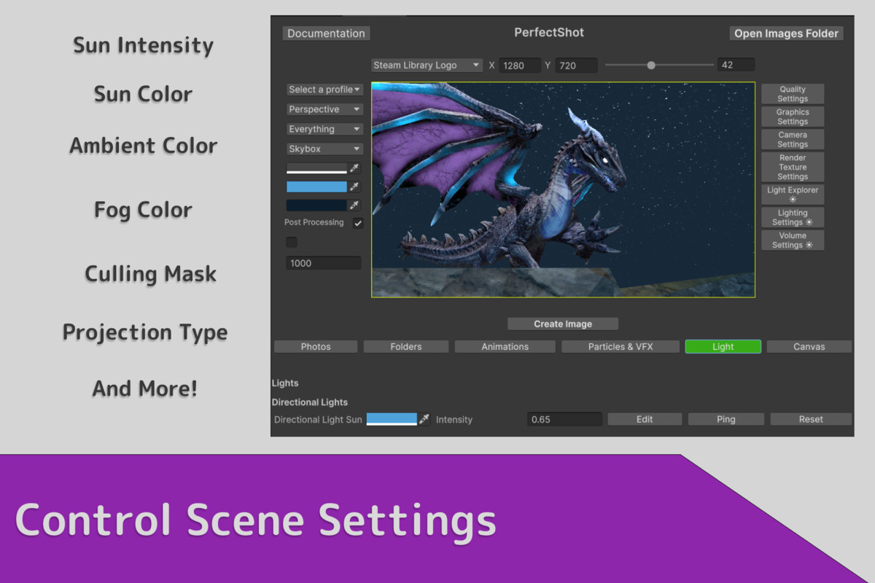Switch to the Particles & VFX tab

pos(620,346)
